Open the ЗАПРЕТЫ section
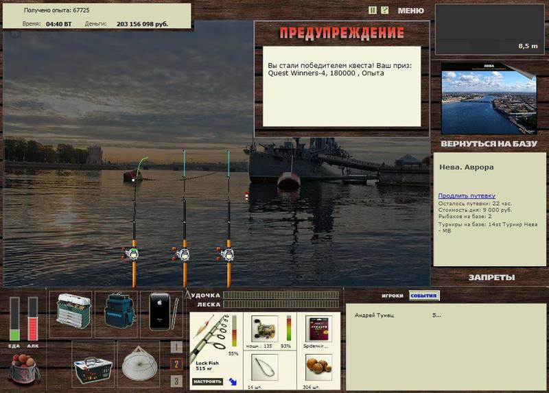This screenshot has height=393, width=549. tap(491, 278)
